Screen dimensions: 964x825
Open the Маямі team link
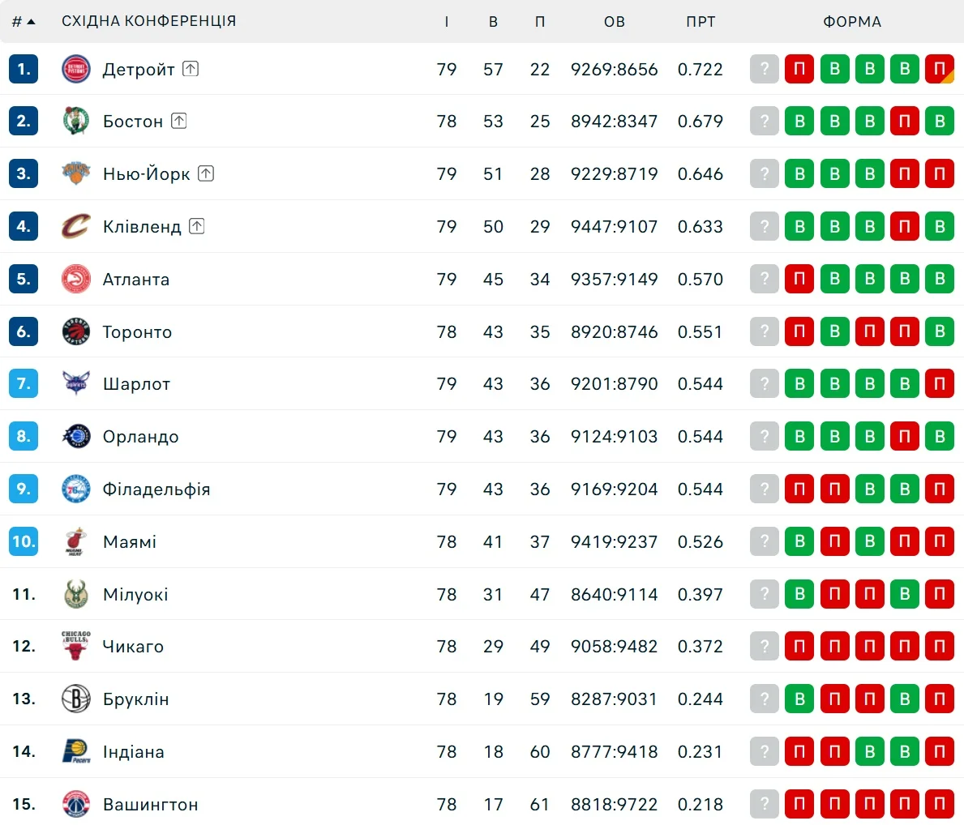(130, 542)
